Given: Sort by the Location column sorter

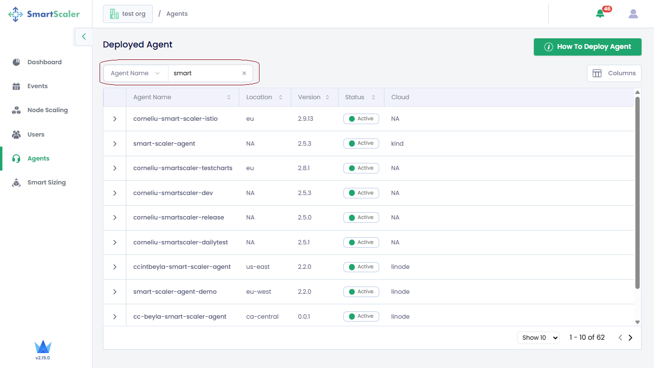Looking at the screenshot, I should pyautogui.click(x=281, y=97).
